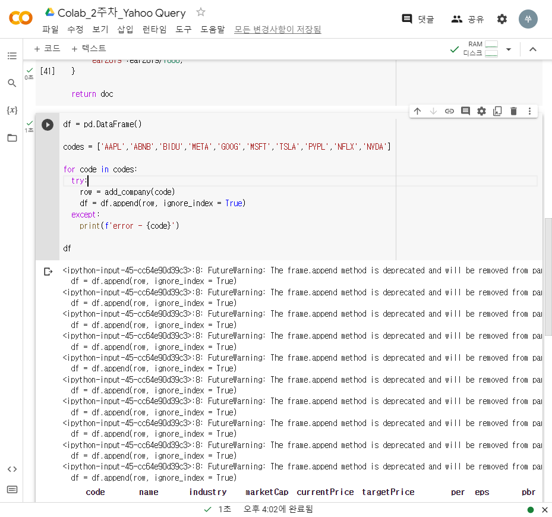The height and width of the screenshot is (517, 552).
Task: Expand the runtime connection dropdown arrow
Action: [x=509, y=49]
